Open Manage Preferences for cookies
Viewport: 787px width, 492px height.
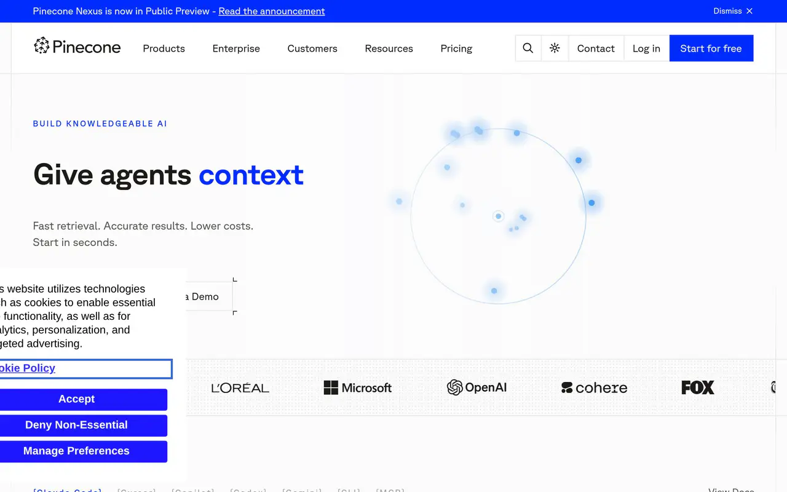[83, 451]
